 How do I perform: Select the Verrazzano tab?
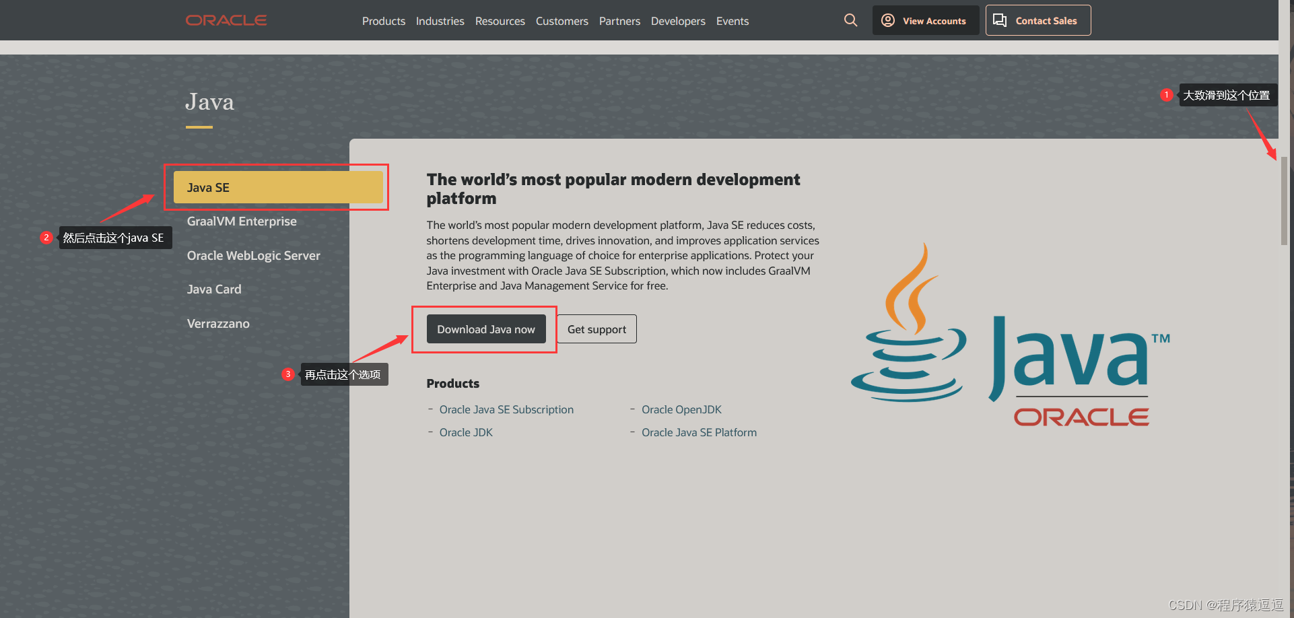218,324
